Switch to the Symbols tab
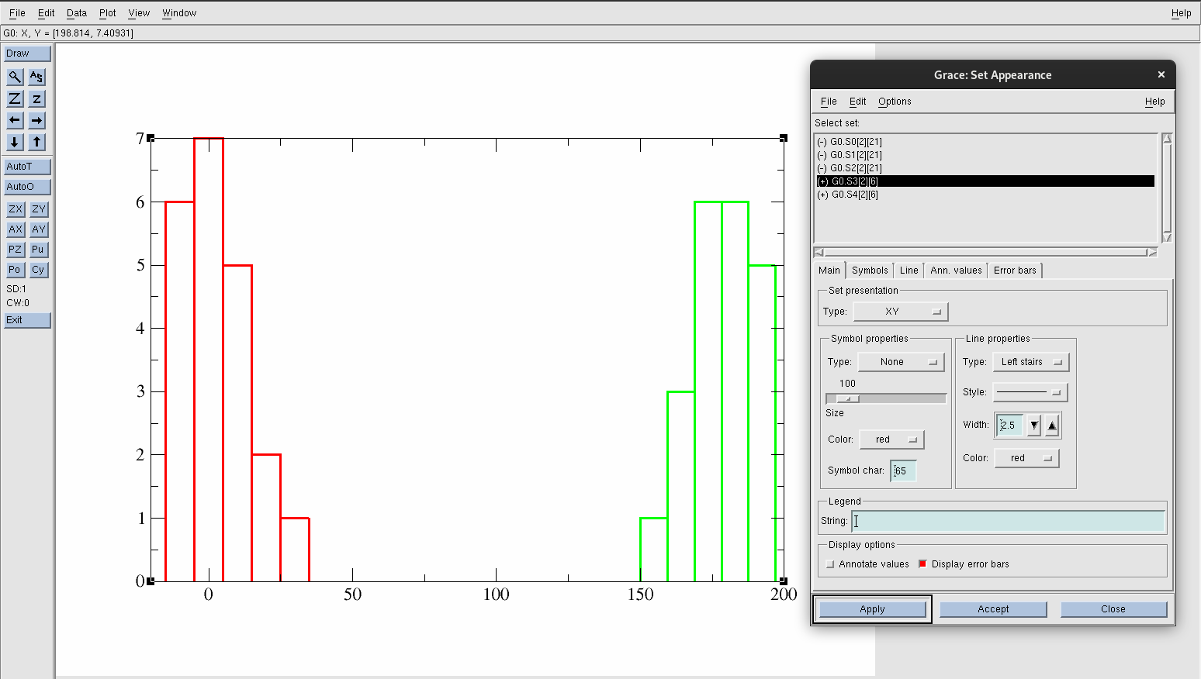The width and height of the screenshot is (1201, 679). tap(869, 271)
